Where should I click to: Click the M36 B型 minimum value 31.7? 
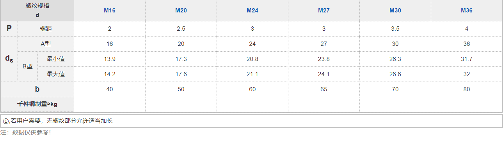coord(466,59)
